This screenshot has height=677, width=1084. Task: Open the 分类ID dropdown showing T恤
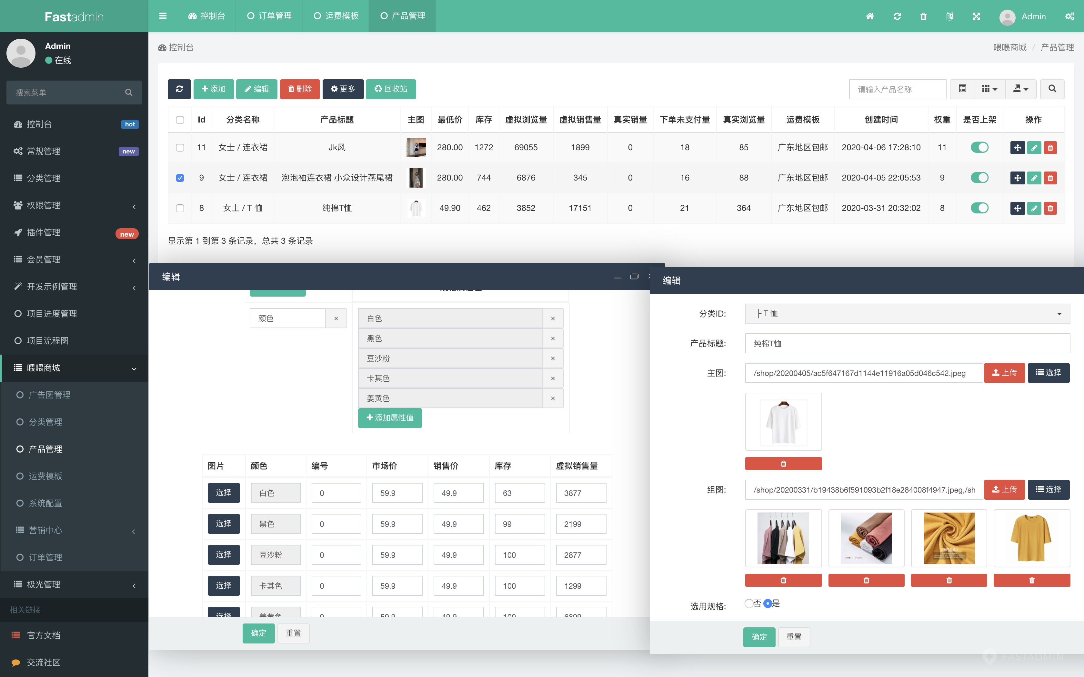point(907,314)
